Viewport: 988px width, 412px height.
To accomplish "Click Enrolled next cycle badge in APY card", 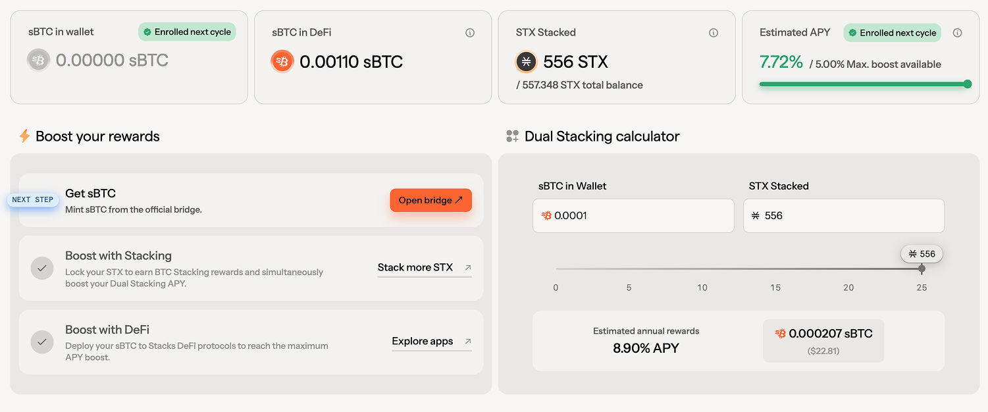I will (893, 33).
